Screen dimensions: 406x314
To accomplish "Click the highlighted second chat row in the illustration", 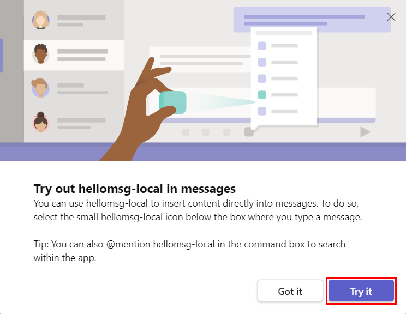I will pyautogui.click(x=74, y=55).
